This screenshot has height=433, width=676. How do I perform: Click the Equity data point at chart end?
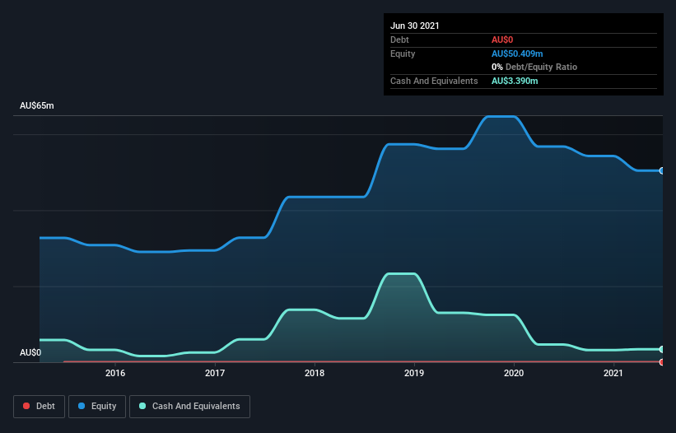(662, 170)
